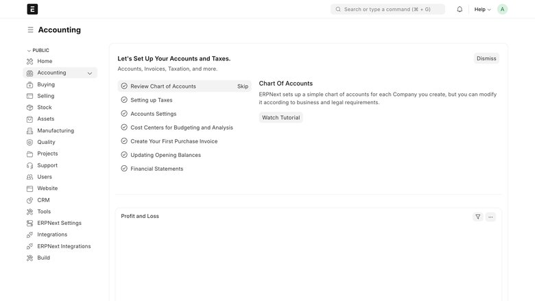
Task: Open Projects workspace in sidebar
Action: pos(60,154)
